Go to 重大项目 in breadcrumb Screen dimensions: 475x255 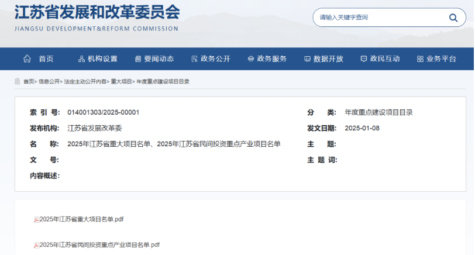(121, 82)
